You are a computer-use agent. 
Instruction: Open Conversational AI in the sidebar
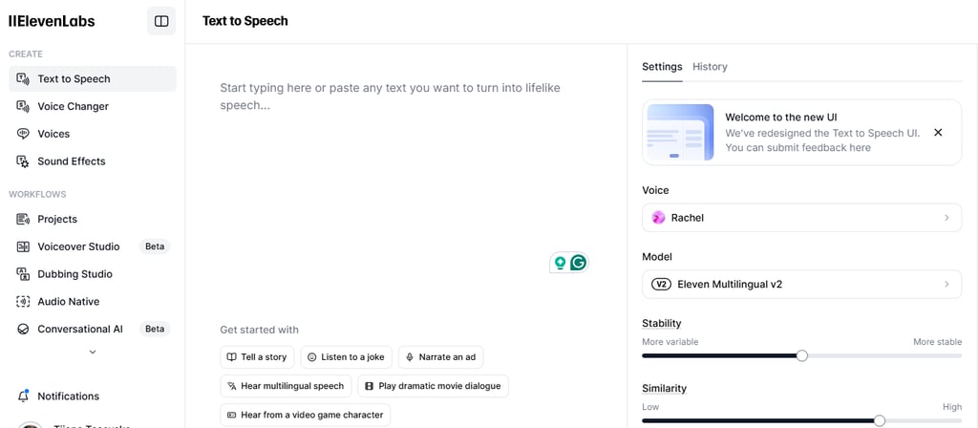point(93,329)
